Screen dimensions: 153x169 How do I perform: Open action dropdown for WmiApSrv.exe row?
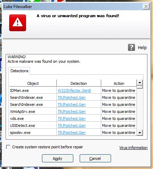click(x=119, y=111)
